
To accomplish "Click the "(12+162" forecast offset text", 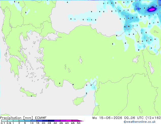I will click(153, 118).
